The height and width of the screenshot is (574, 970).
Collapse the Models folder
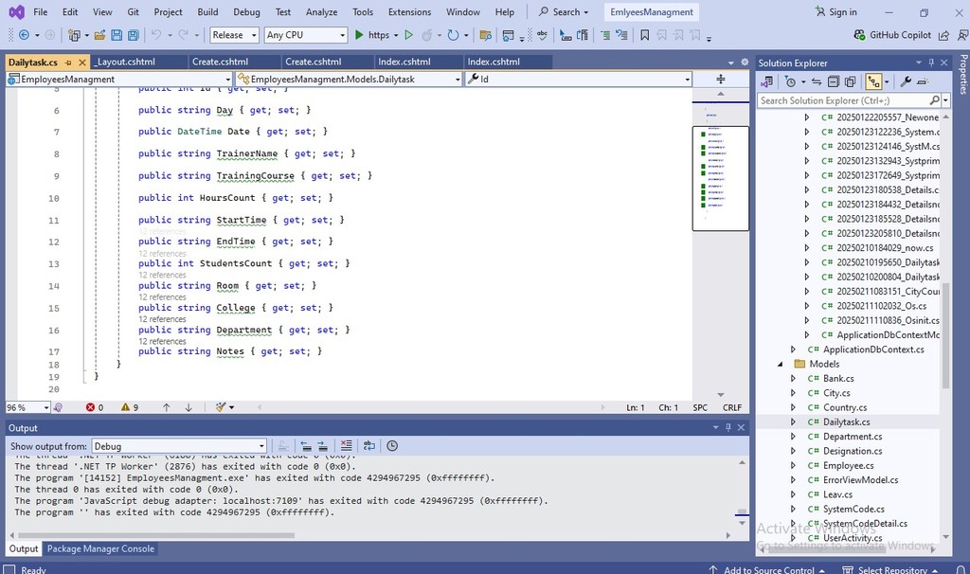pyautogui.click(x=781, y=364)
